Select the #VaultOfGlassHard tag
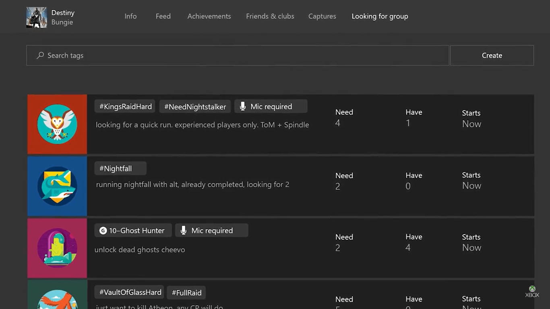Image resolution: width=550 pixels, height=309 pixels. click(130, 293)
